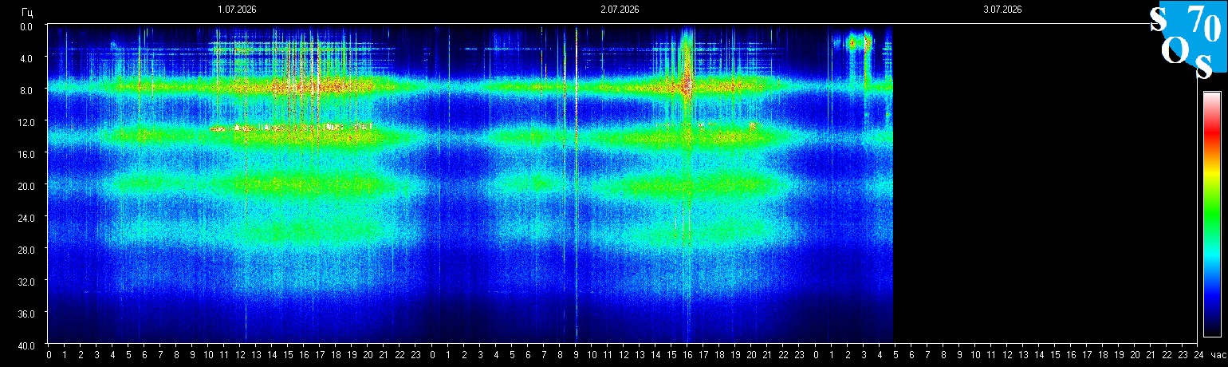Click the 36.0 frequency axis label
Screen dimensions: 1228x367
pos(26,314)
